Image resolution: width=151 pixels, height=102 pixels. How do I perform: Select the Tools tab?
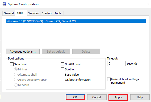58,13
